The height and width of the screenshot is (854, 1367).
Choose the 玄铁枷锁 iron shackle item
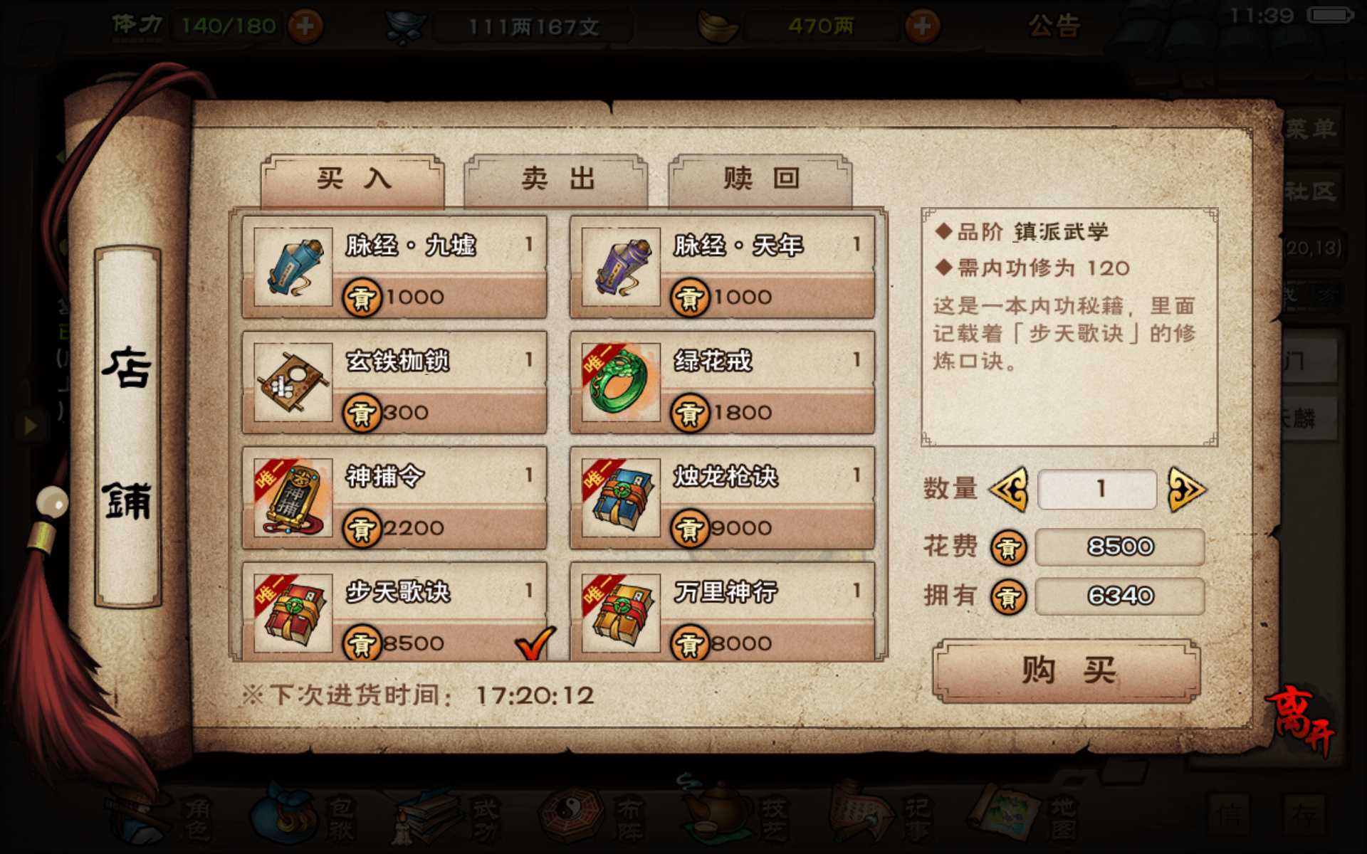[x=394, y=382]
